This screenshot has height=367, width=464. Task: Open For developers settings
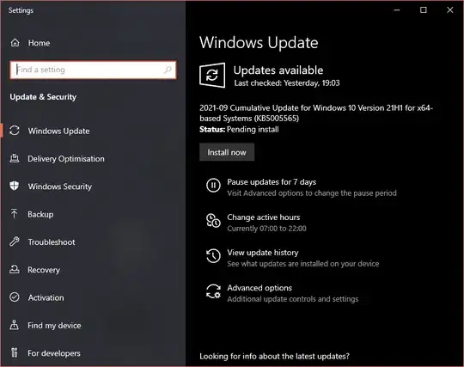[54, 353]
